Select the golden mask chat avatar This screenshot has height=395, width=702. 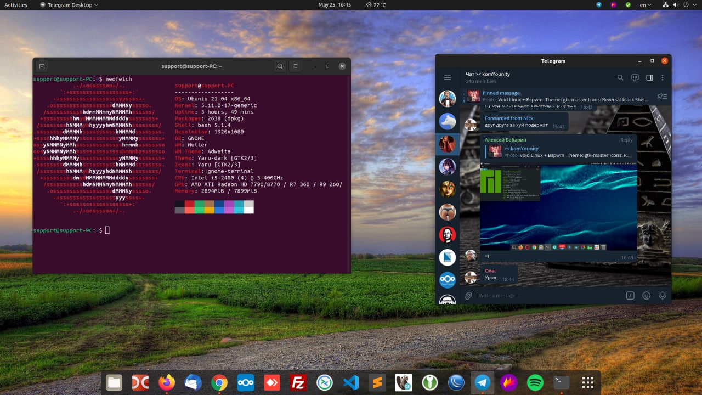448,189
